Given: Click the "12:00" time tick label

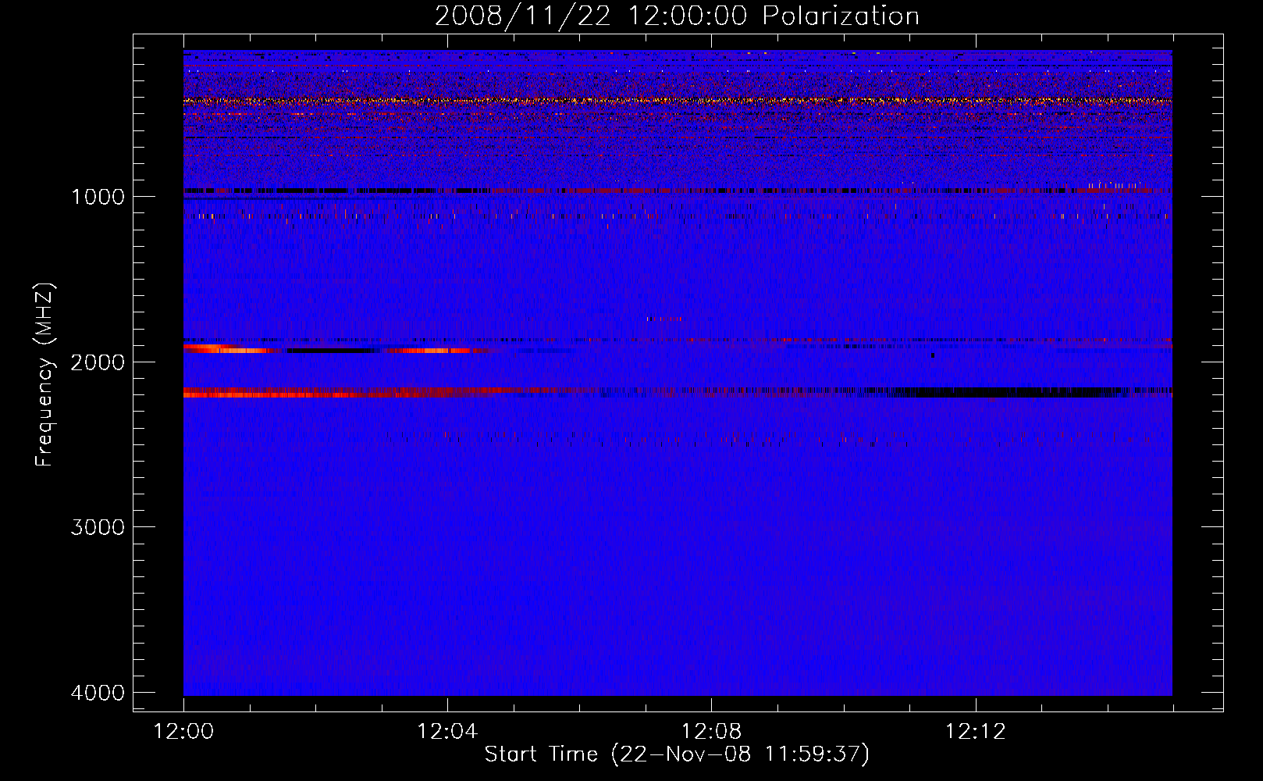Looking at the screenshot, I should click(183, 732).
